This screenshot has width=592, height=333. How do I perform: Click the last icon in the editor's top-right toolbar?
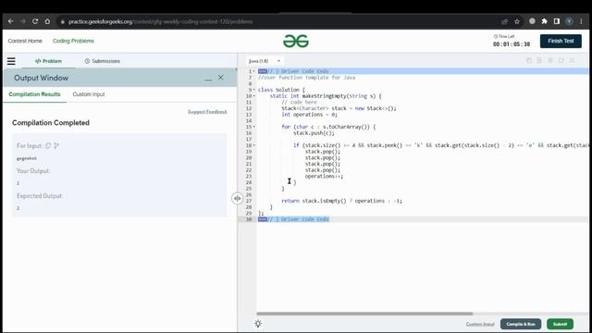[x=572, y=60]
